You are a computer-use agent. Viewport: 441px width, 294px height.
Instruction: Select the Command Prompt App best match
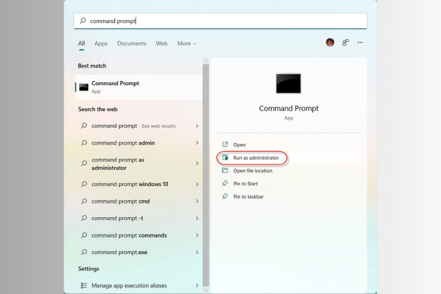(139, 87)
